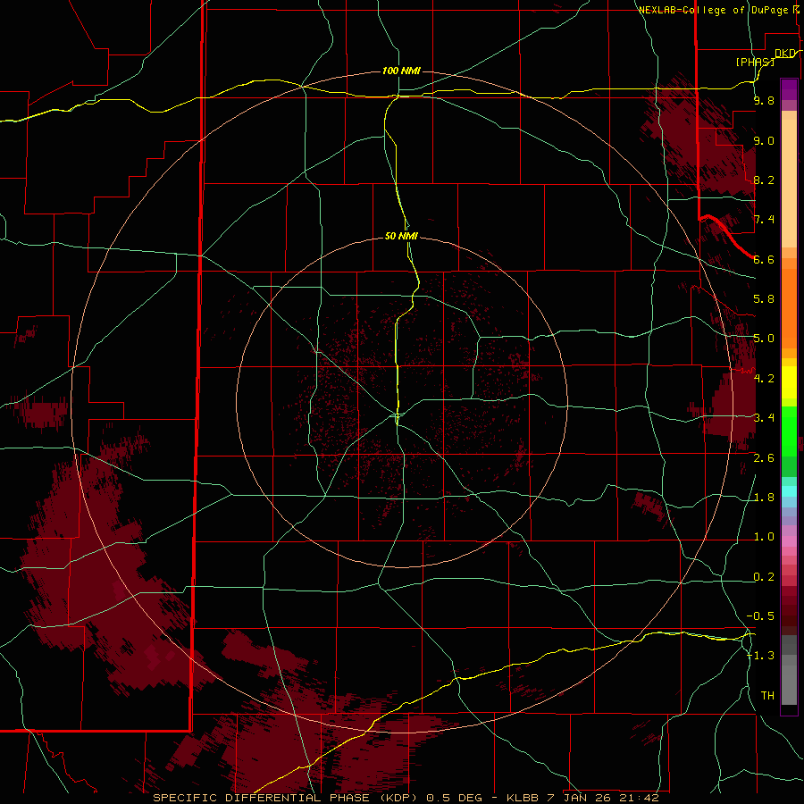Click the 1.0 value on the color scale
The width and height of the screenshot is (804, 804).
(x=764, y=537)
